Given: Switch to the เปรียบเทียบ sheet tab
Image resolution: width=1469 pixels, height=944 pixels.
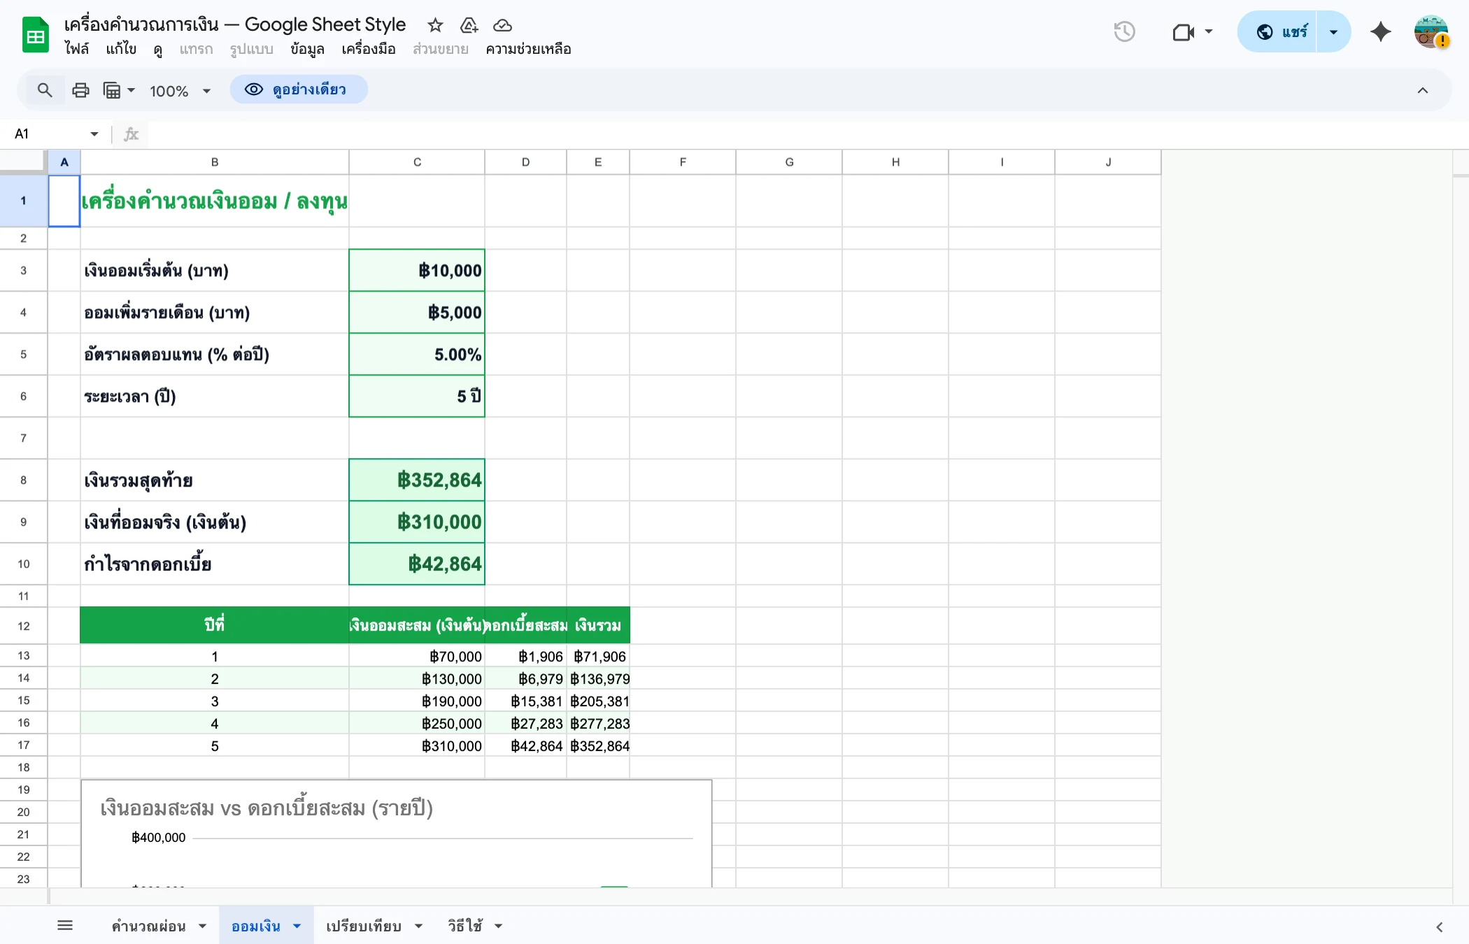Looking at the screenshot, I should click(x=364, y=925).
